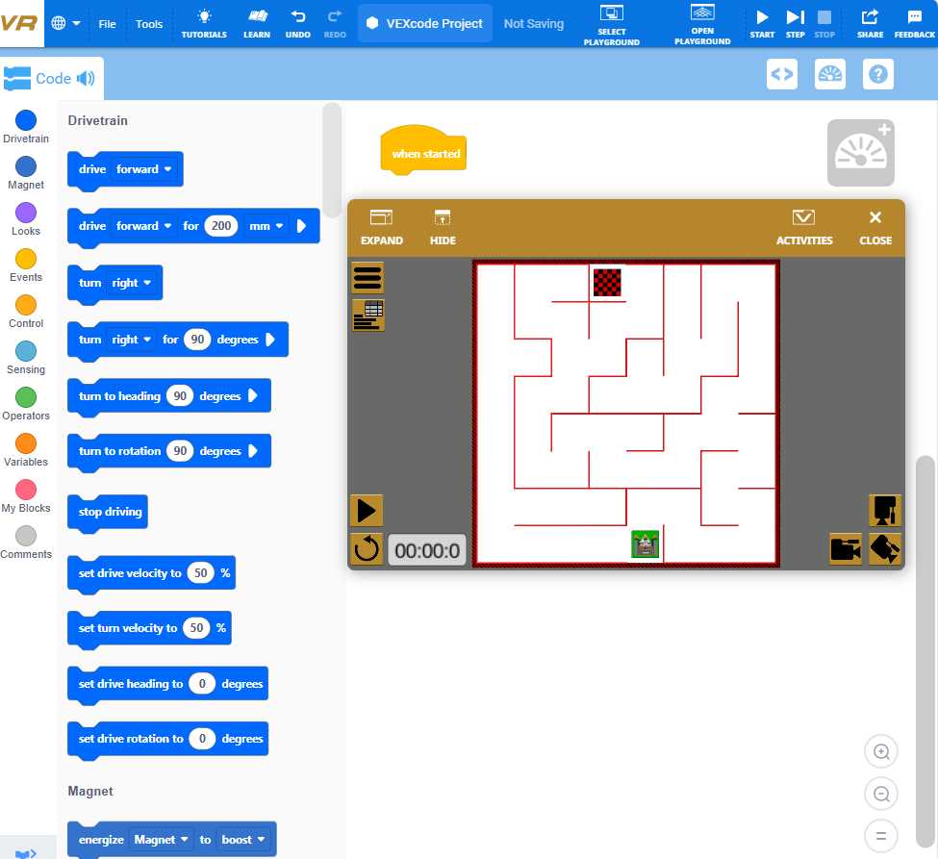
Task: Select My Blocks category
Action: tap(26, 495)
